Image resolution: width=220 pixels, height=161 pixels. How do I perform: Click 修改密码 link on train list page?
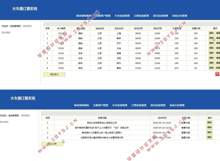[x=27, y=26]
